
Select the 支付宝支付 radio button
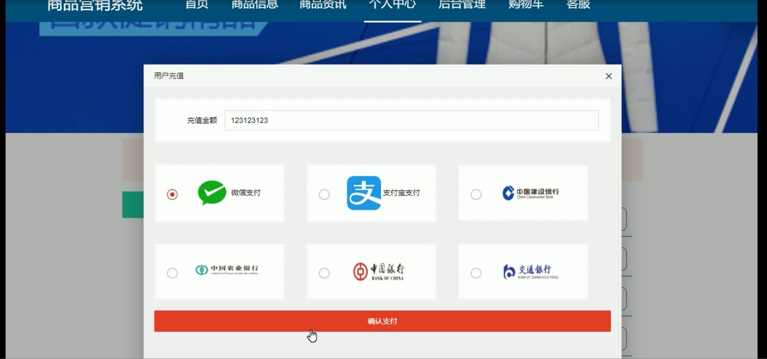[x=324, y=194]
